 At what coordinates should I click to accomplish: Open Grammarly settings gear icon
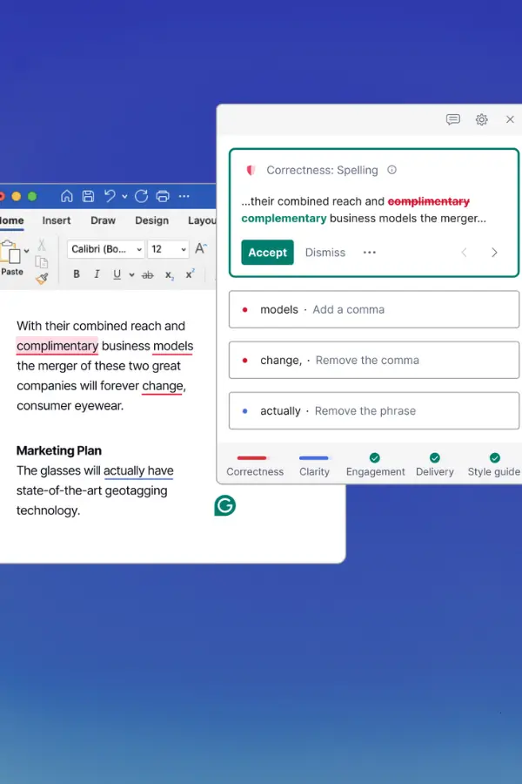pos(481,119)
